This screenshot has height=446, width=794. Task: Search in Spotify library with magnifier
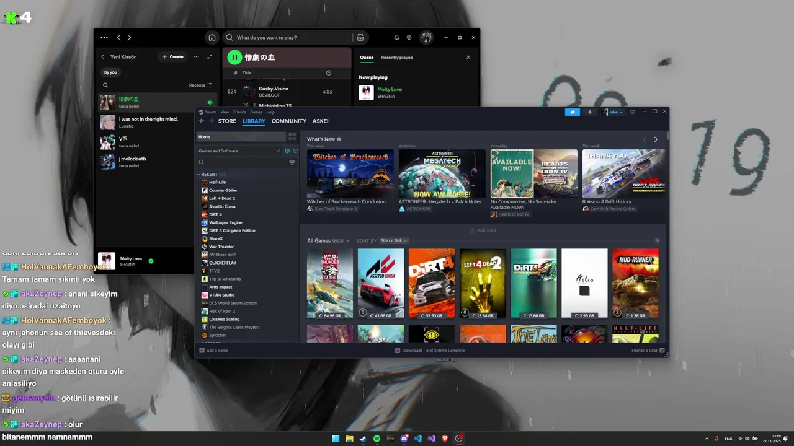pos(105,85)
